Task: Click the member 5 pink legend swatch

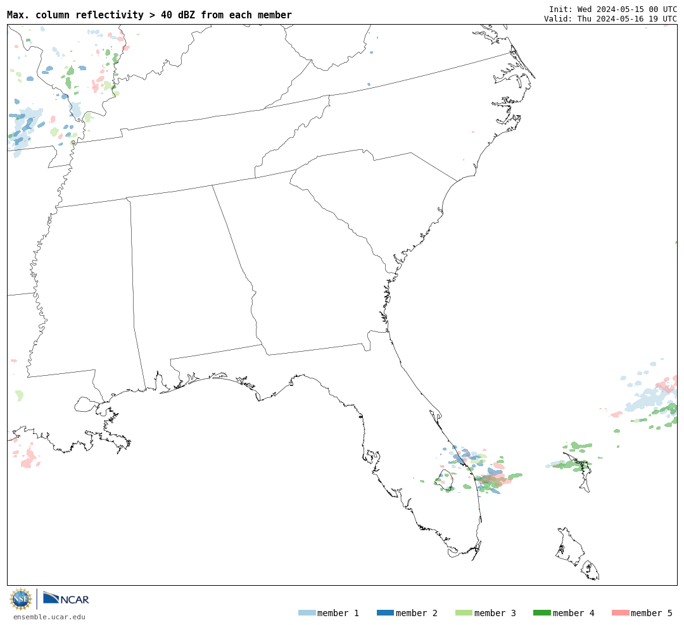Action: [620, 613]
